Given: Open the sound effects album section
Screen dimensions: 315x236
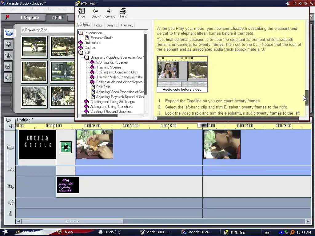Looking at the screenshot, I should pos(8,77).
